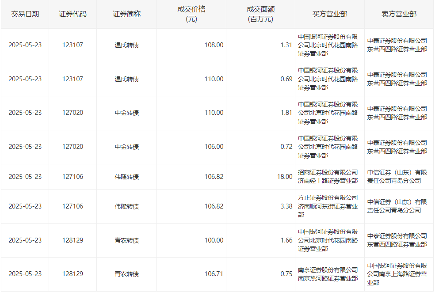Click code 123107 in the 0.69 amount row
This screenshot has height=292, width=435.
[x=72, y=79]
